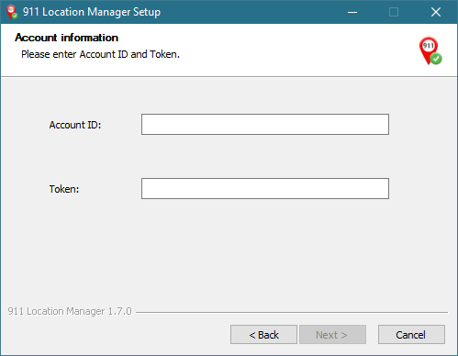This screenshot has width=458, height=356.
Task: Click the 'Account ID:' label
Action: click(75, 125)
